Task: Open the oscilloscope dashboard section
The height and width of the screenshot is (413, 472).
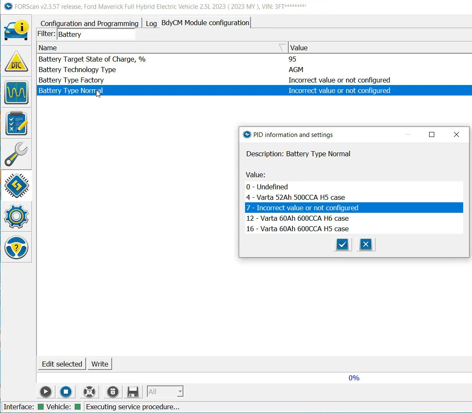Action: [16, 92]
